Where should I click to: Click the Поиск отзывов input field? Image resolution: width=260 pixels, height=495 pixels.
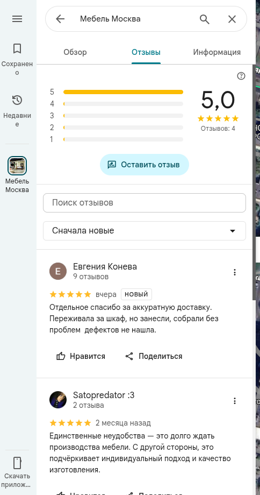[145, 203]
